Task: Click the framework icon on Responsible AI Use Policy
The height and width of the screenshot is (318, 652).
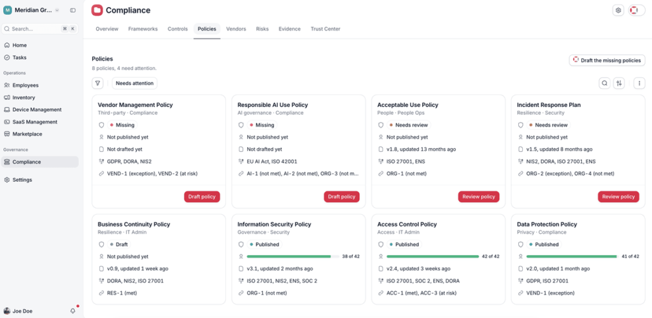Action: [x=241, y=162]
